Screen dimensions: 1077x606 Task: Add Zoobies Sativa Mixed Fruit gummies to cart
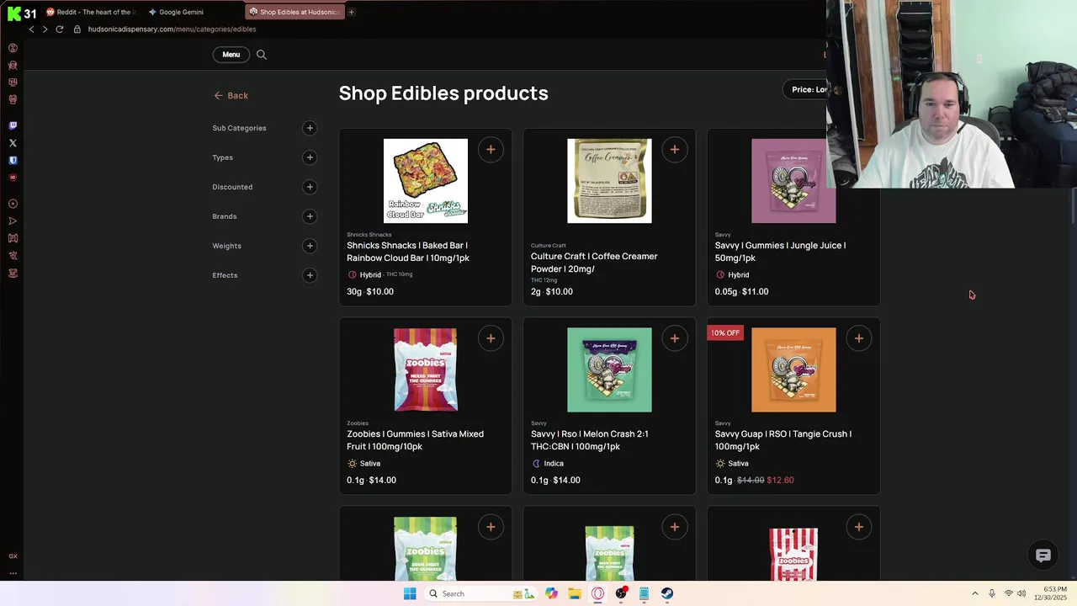491,338
